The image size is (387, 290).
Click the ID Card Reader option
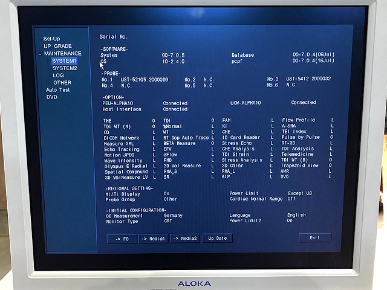(241, 137)
